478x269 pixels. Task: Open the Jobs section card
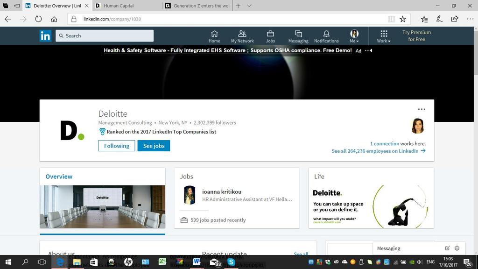point(237,198)
